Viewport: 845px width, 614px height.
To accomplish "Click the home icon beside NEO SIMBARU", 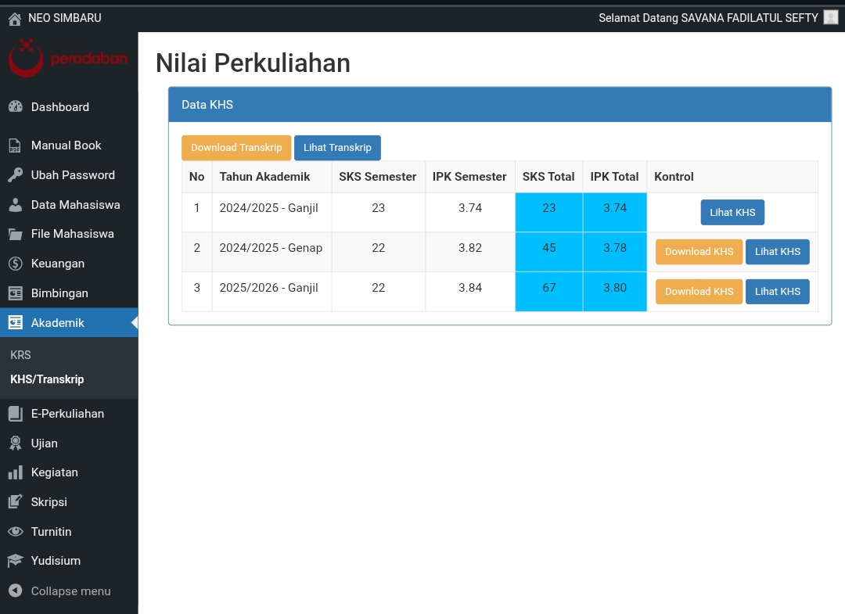I will point(15,19).
